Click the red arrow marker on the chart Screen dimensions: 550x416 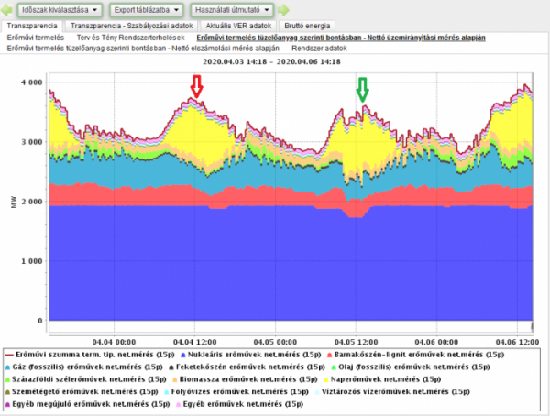click(x=197, y=86)
